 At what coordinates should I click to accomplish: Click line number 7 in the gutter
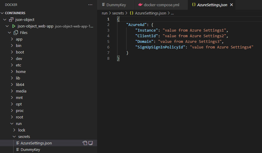108,53
